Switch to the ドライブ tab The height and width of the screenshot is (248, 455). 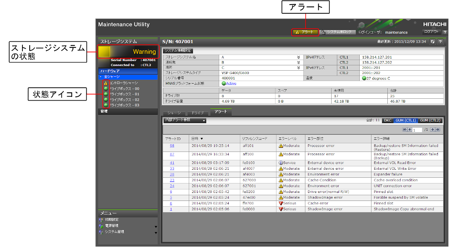click(197, 113)
